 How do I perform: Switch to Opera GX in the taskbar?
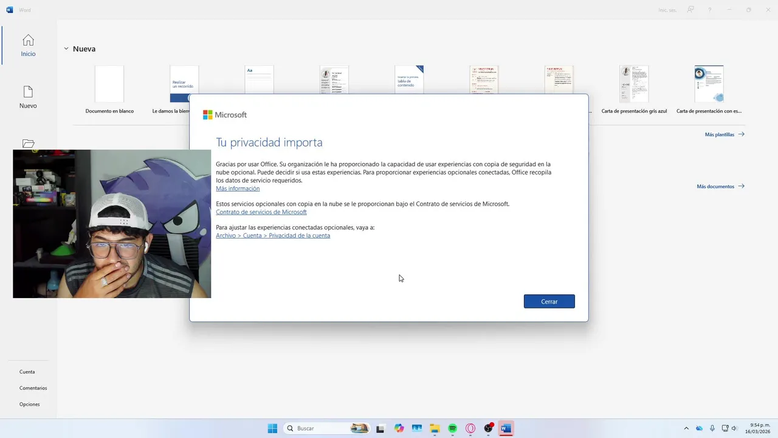pyautogui.click(x=470, y=428)
